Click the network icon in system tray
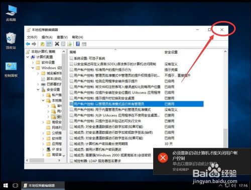251x190 pixels. coord(227,185)
